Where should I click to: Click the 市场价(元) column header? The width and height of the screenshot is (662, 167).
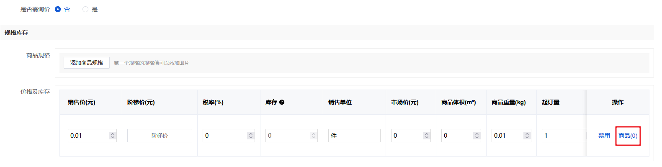(405, 102)
